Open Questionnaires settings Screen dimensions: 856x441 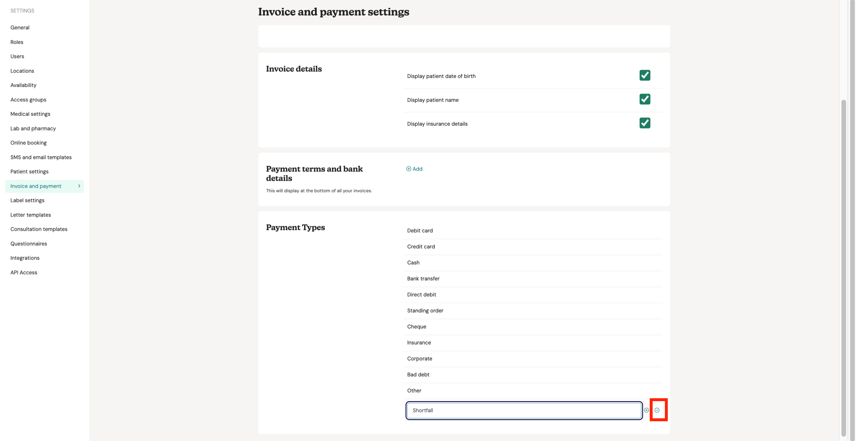click(x=28, y=243)
